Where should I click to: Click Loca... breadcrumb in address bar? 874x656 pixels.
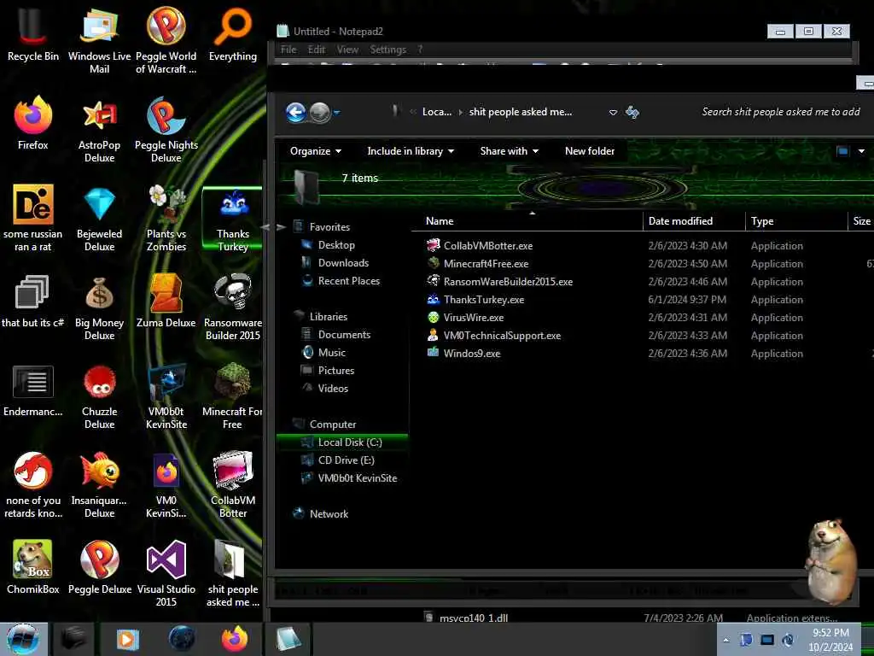[437, 112]
